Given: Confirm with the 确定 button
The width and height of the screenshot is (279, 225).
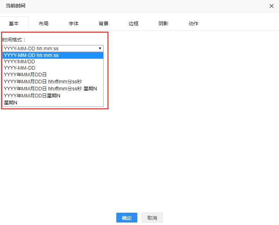Looking at the screenshot, I should point(126,218).
